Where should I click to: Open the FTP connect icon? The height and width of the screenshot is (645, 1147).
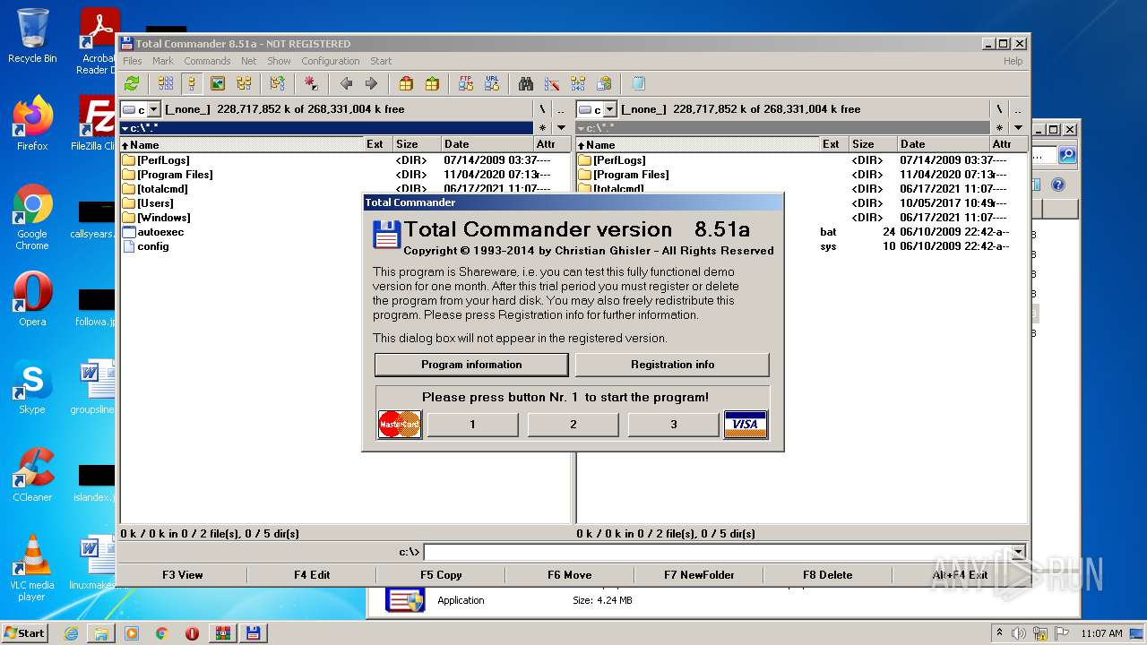coord(466,83)
